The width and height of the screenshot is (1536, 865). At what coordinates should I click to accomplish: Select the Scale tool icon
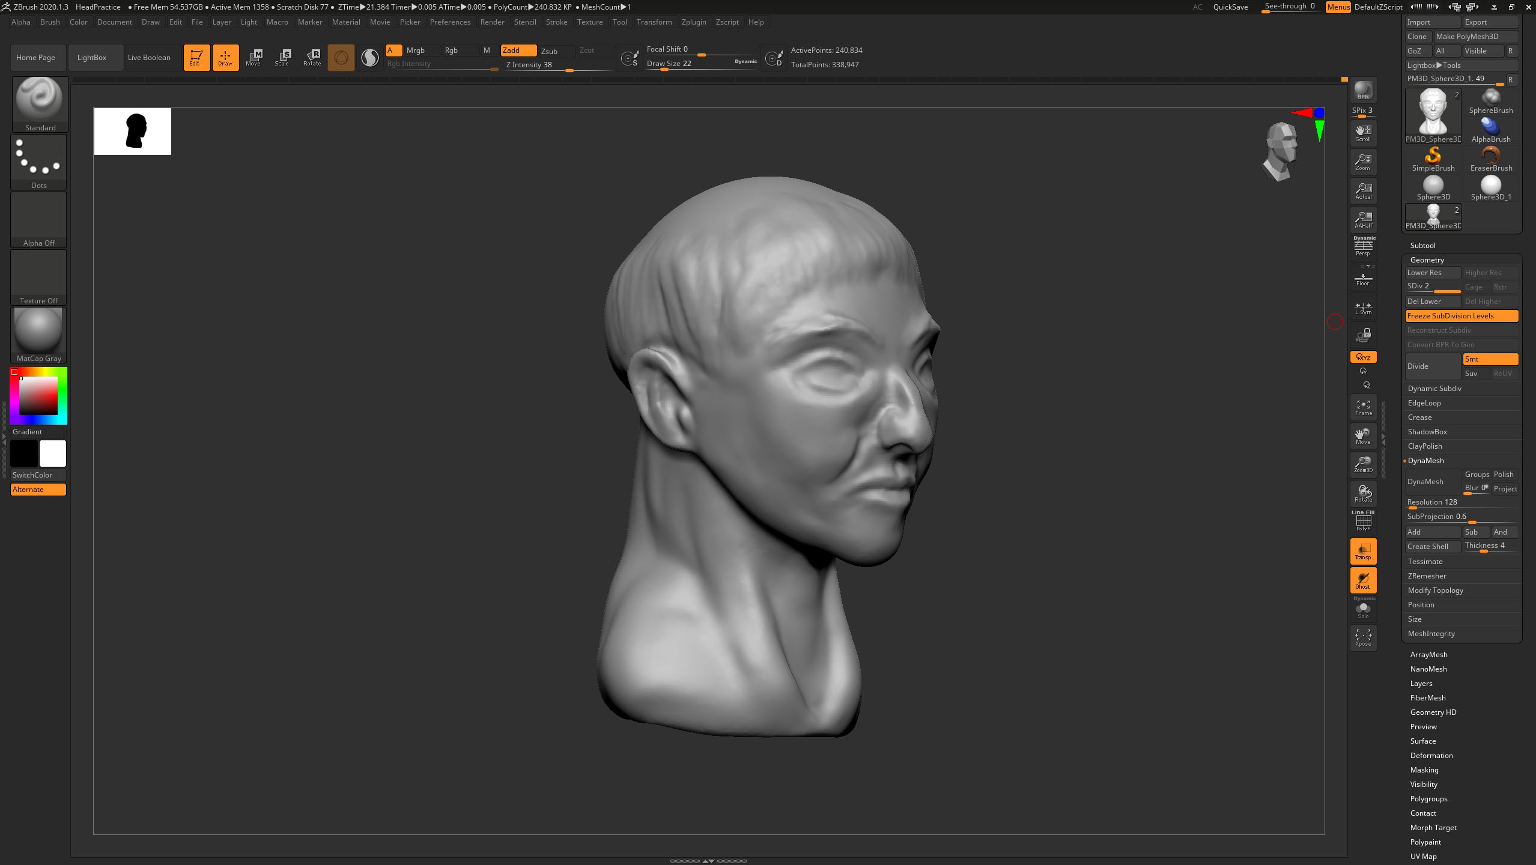pyautogui.click(x=282, y=56)
